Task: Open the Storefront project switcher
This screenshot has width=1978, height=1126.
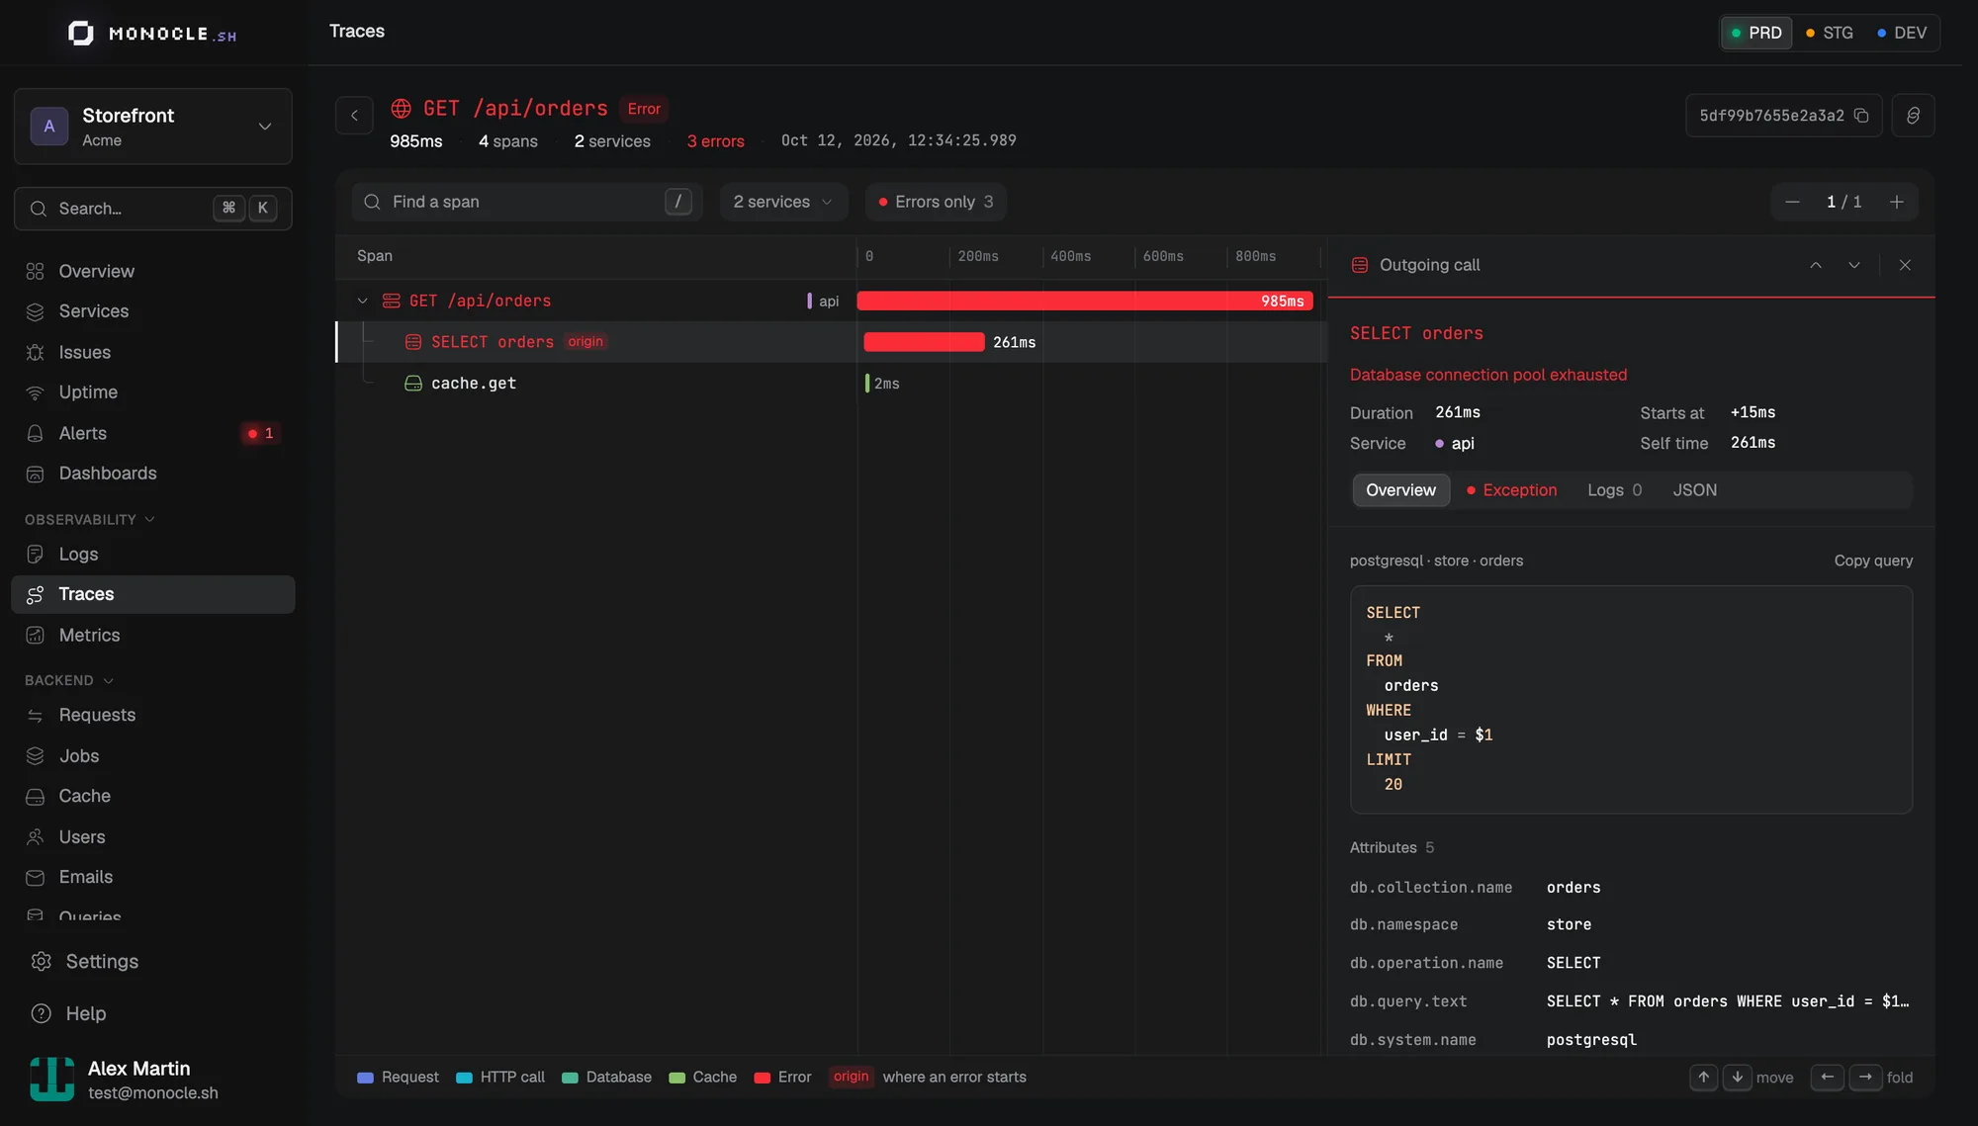Action: (x=153, y=127)
